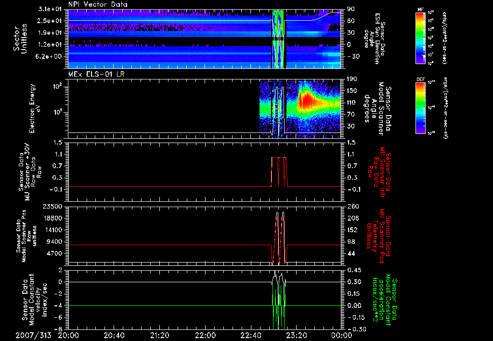Click the 'ESH Sun Elevation Angle' axis label
493x341 pixels.
[x=374, y=39]
